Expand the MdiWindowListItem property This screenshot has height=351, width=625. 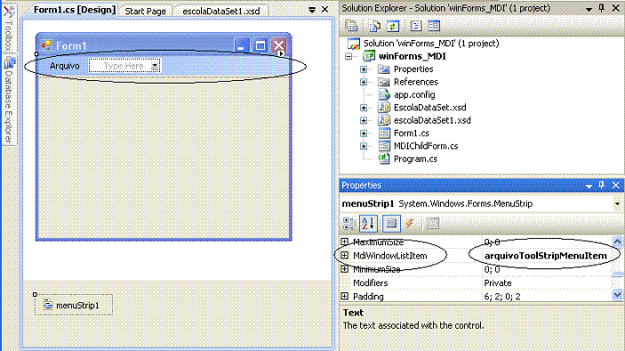coord(345,255)
